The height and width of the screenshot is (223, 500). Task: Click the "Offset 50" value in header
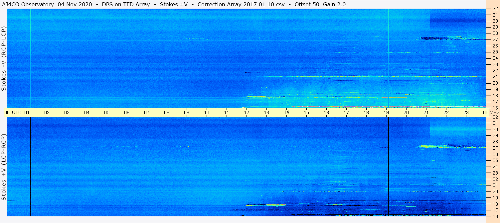click(307, 4)
